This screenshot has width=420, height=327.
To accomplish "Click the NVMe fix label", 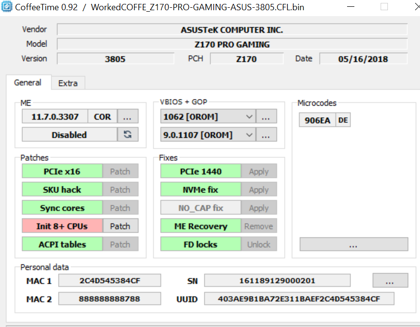I will pyautogui.click(x=201, y=189).
